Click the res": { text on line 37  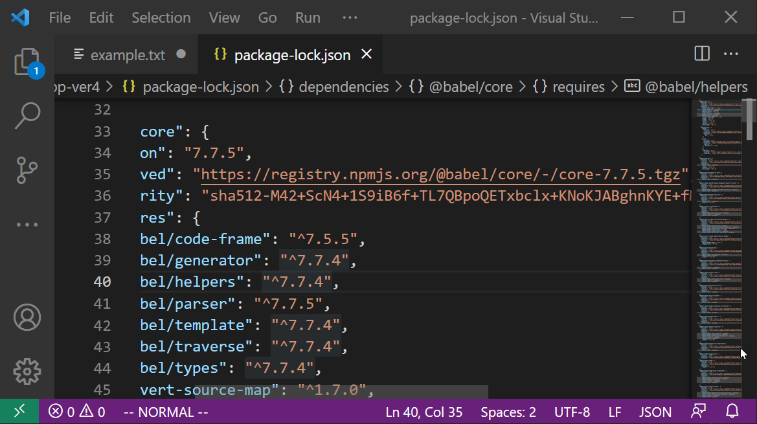[x=170, y=218]
